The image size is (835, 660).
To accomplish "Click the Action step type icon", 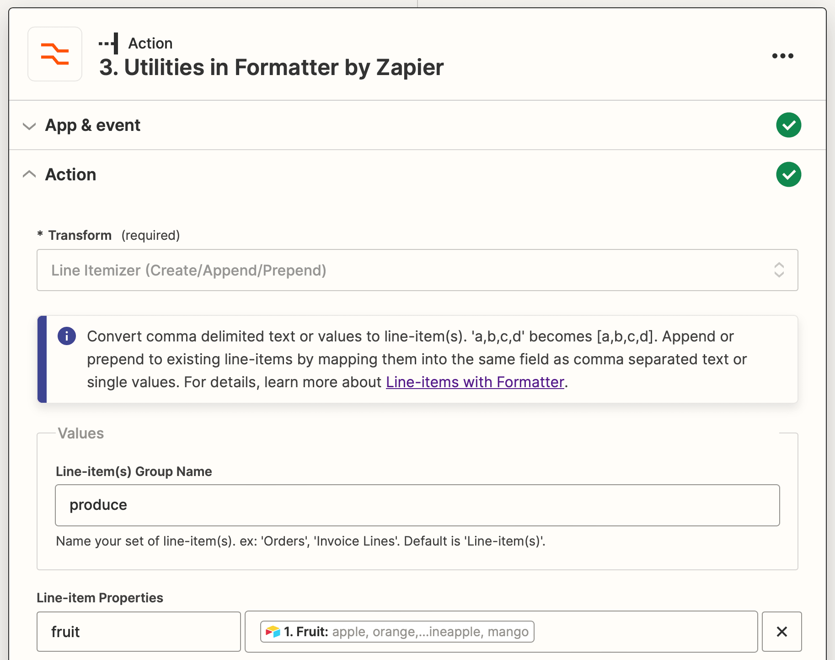I will pyautogui.click(x=109, y=43).
